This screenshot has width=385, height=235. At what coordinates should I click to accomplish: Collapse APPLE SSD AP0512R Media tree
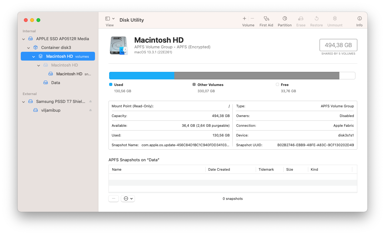(24, 39)
